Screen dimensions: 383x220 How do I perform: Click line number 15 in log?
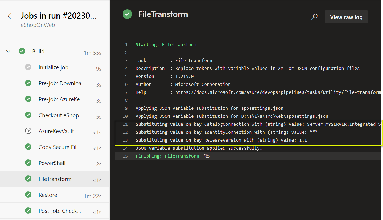125,156
